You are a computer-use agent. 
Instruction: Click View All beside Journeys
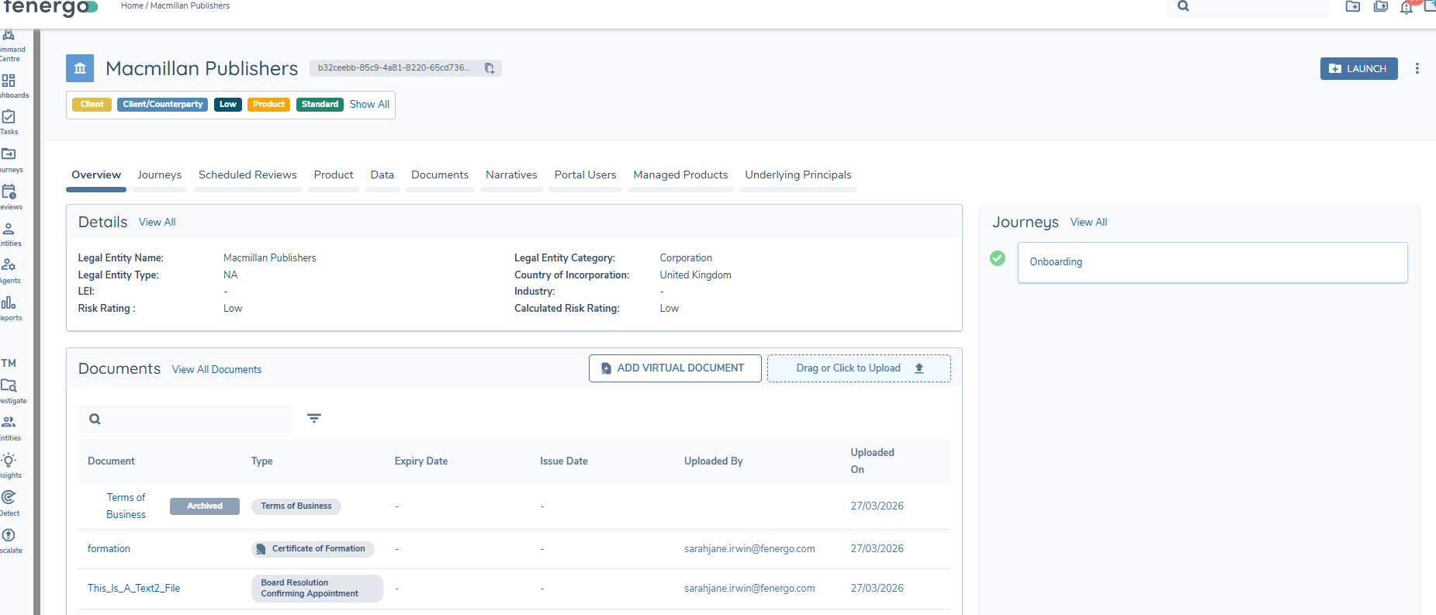click(x=1088, y=222)
